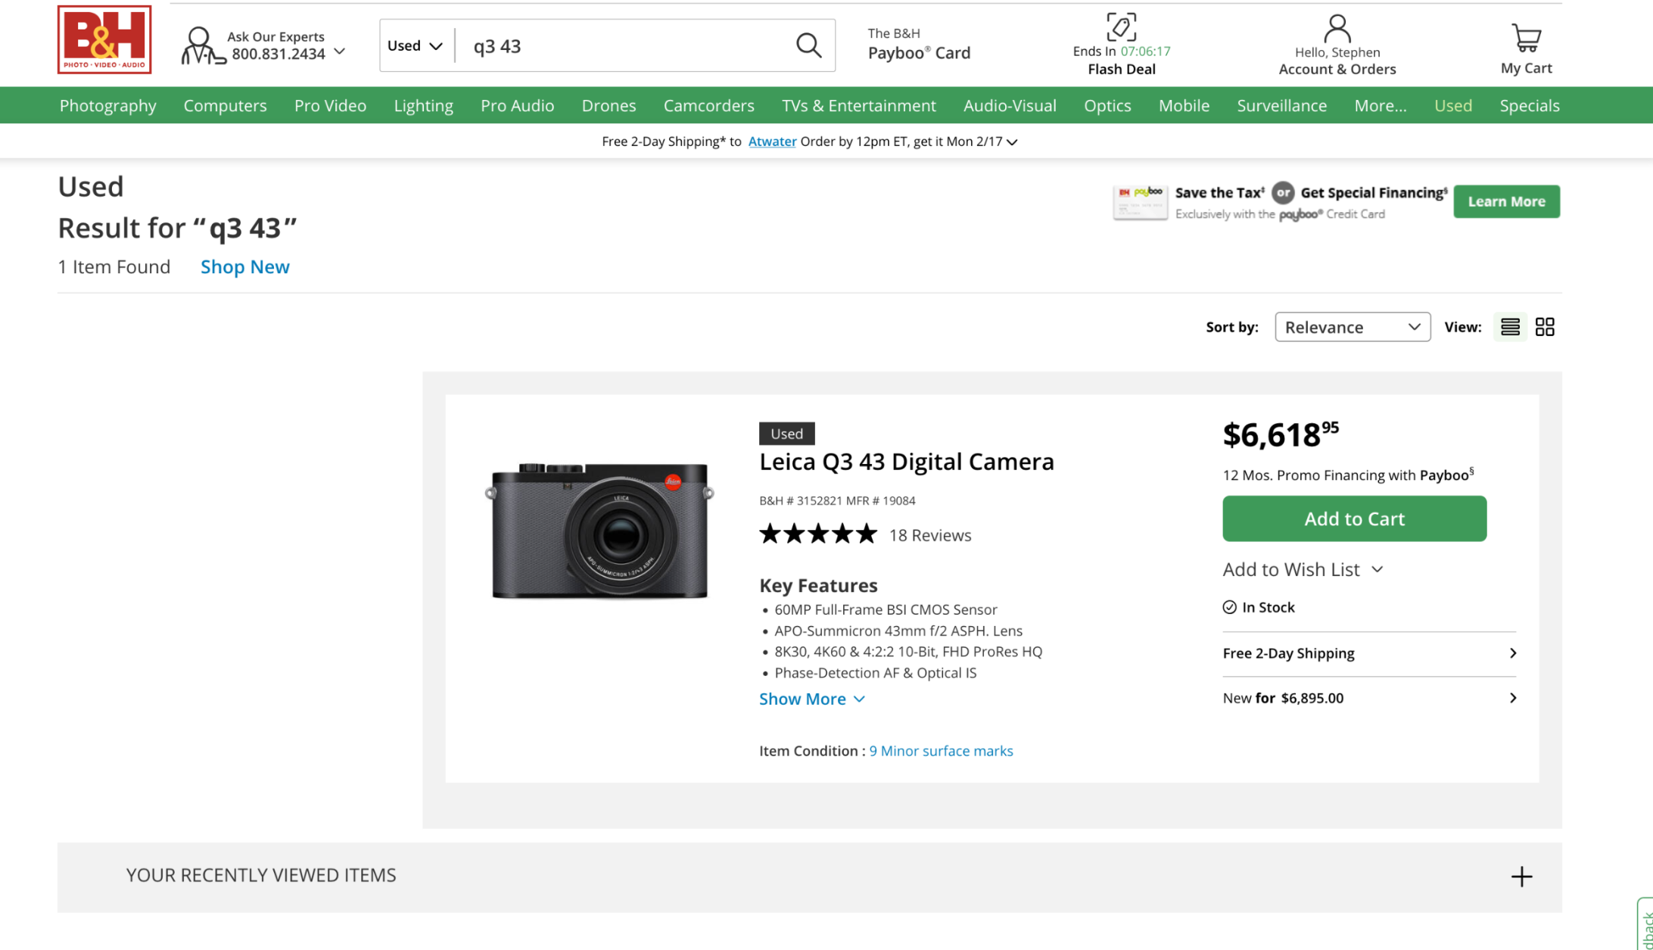Click the Shop New link
1653x950 pixels.
[244, 266]
